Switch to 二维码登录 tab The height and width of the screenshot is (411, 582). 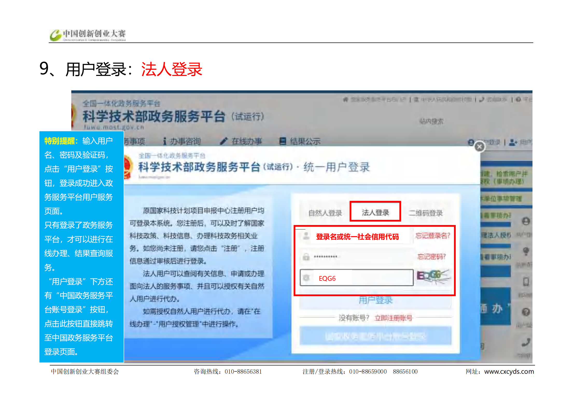425,213
